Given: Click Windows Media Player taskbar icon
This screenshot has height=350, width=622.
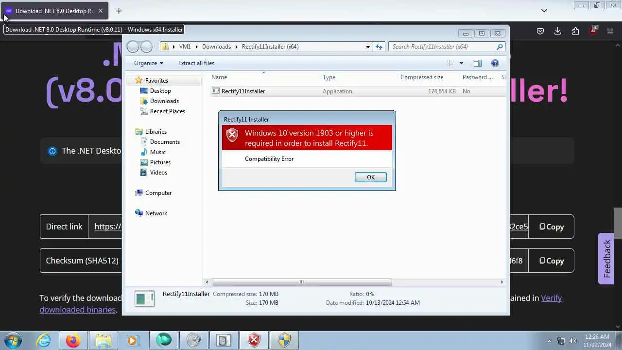Looking at the screenshot, I should pos(133,340).
